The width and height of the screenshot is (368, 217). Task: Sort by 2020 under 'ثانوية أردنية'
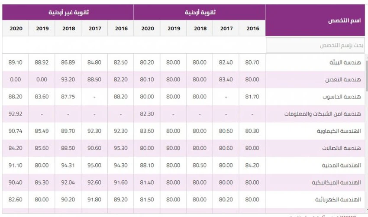click(147, 29)
